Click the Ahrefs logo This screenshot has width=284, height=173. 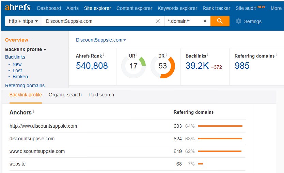click(x=17, y=7)
